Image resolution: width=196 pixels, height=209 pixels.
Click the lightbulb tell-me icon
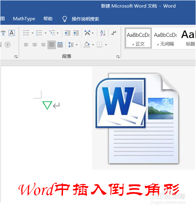pos(65,19)
